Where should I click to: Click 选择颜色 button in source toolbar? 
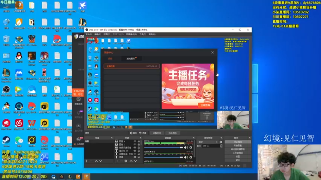pyautogui.click(x=173, y=133)
